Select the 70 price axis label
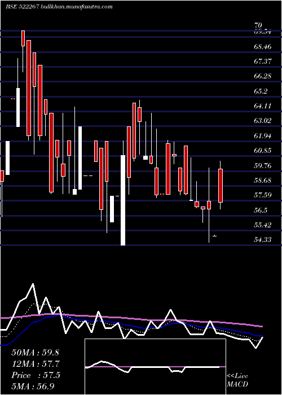The image size is (282, 395). click(258, 25)
